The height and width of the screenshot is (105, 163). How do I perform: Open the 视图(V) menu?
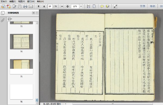click(21, 1)
